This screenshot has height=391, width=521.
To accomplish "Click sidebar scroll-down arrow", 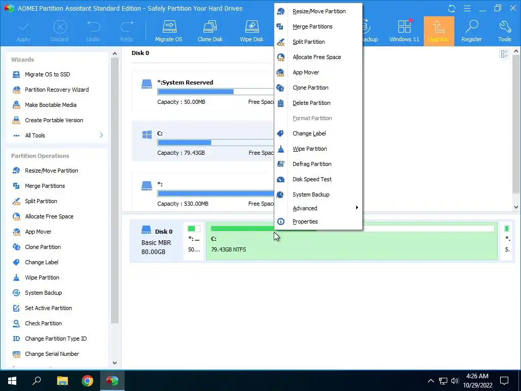I will click(x=114, y=362).
